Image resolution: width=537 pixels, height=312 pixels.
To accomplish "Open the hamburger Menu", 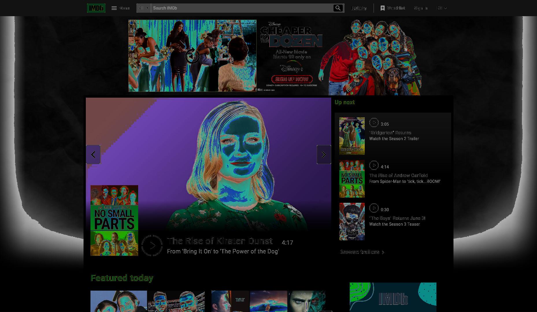I will click(121, 8).
